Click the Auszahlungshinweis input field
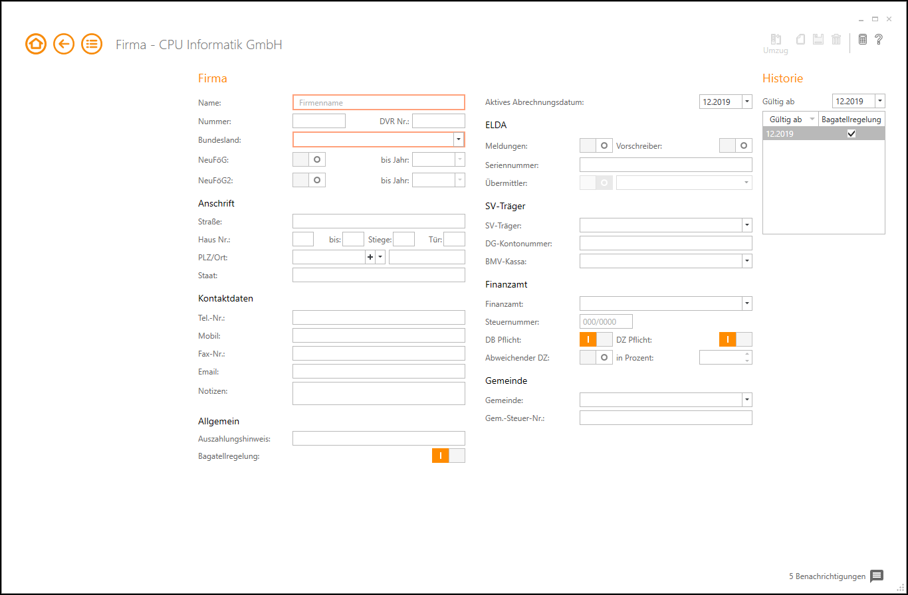908x595 pixels. (x=379, y=438)
